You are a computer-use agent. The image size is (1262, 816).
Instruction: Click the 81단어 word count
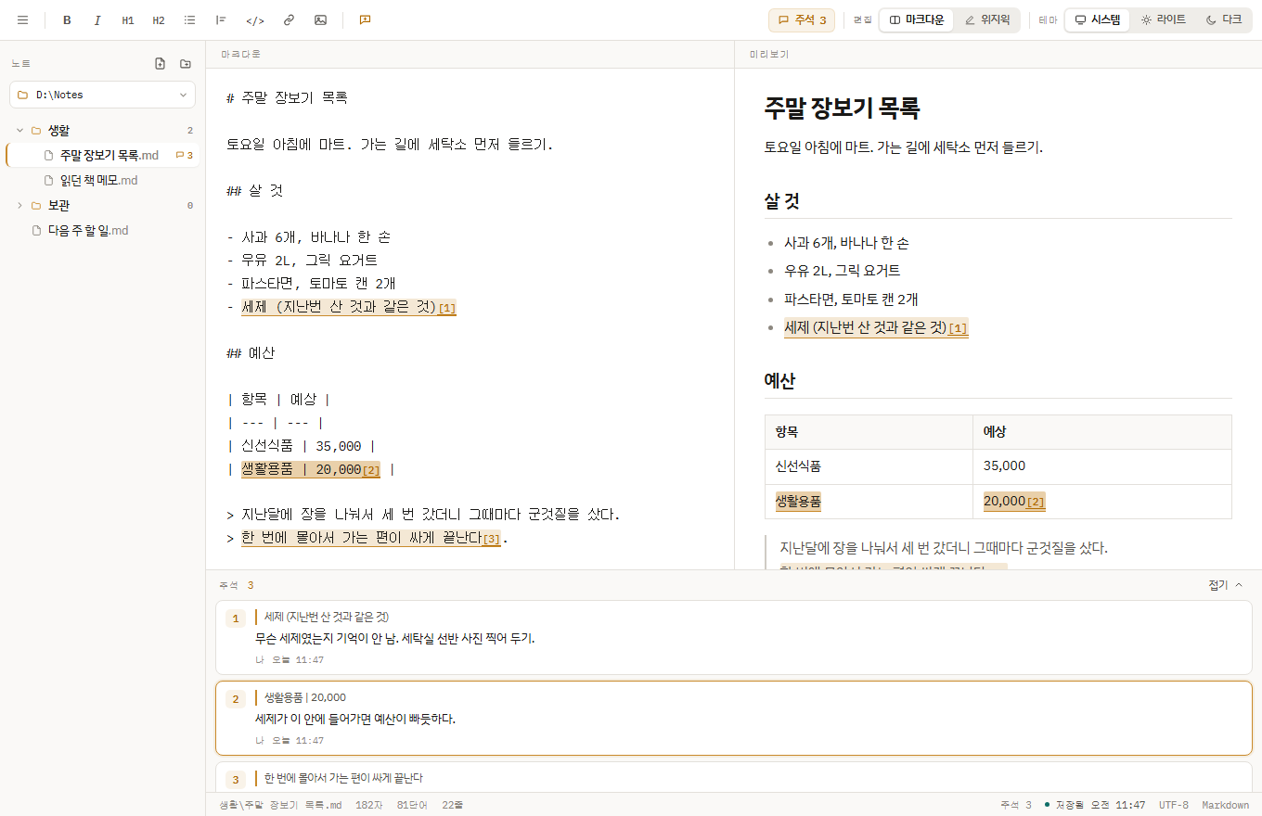click(413, 805)
